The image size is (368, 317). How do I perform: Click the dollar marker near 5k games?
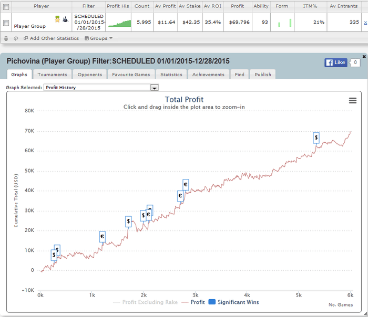coord(316,138)
